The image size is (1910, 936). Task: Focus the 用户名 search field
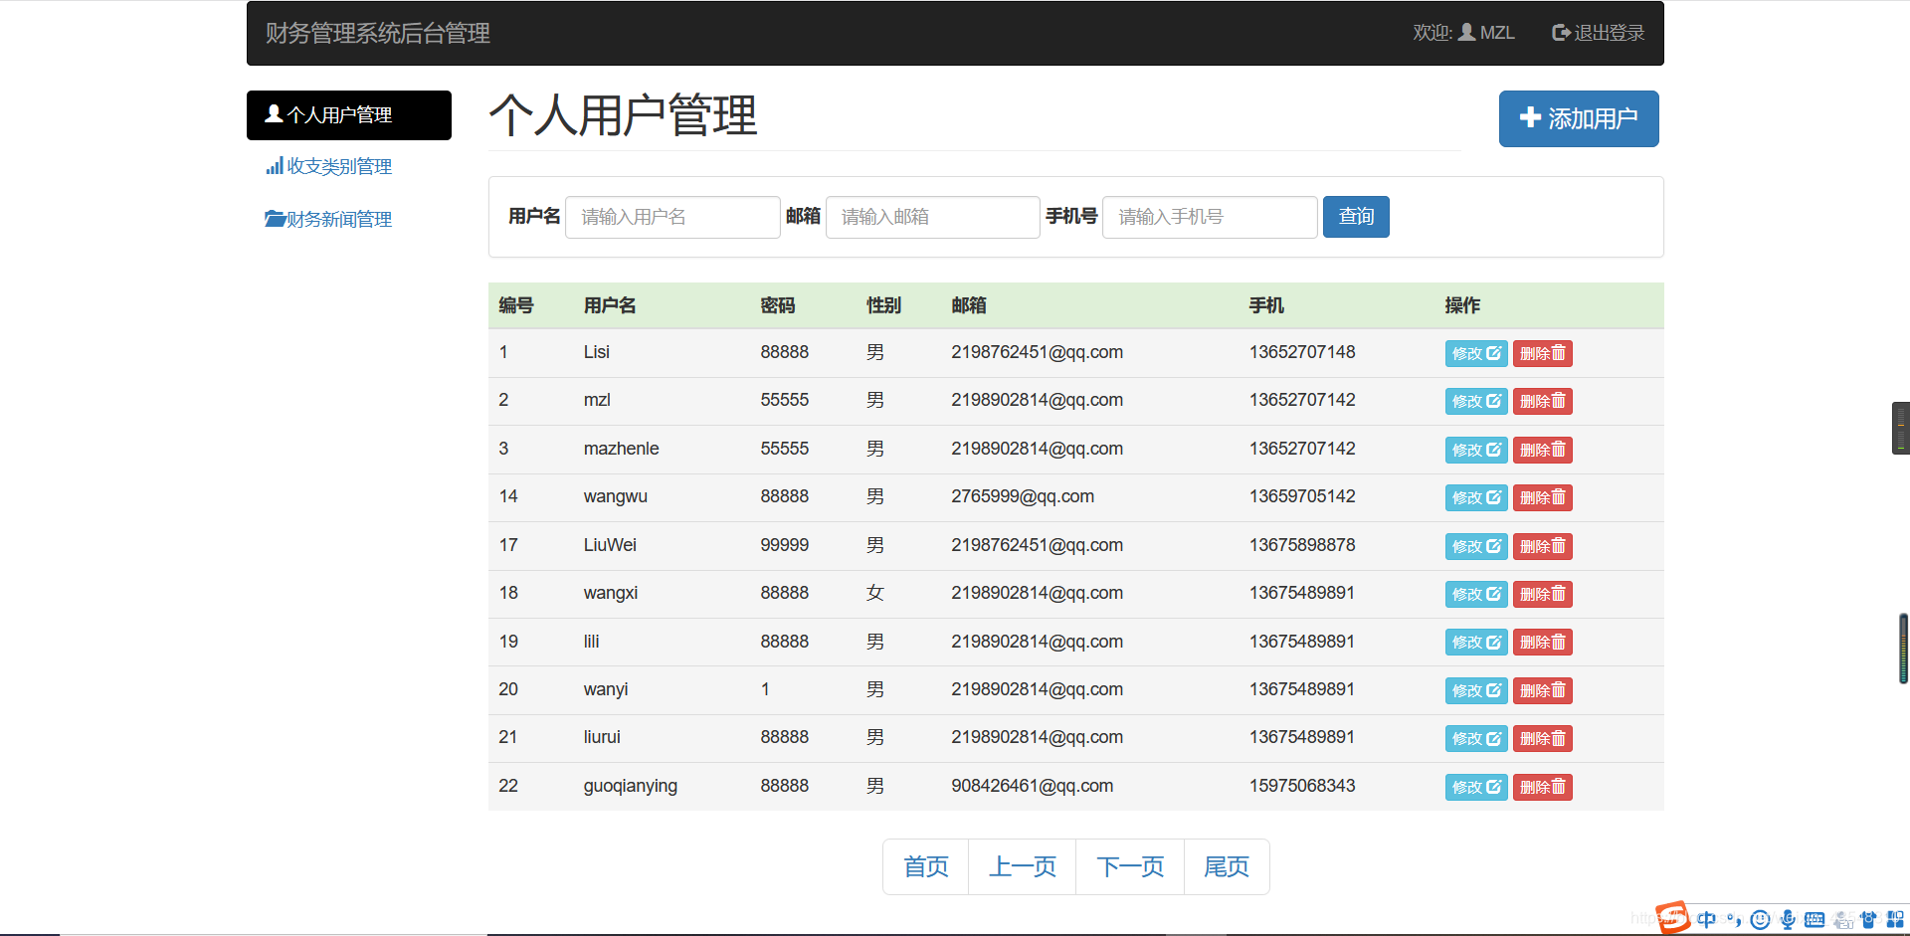[x=672, y=217]
